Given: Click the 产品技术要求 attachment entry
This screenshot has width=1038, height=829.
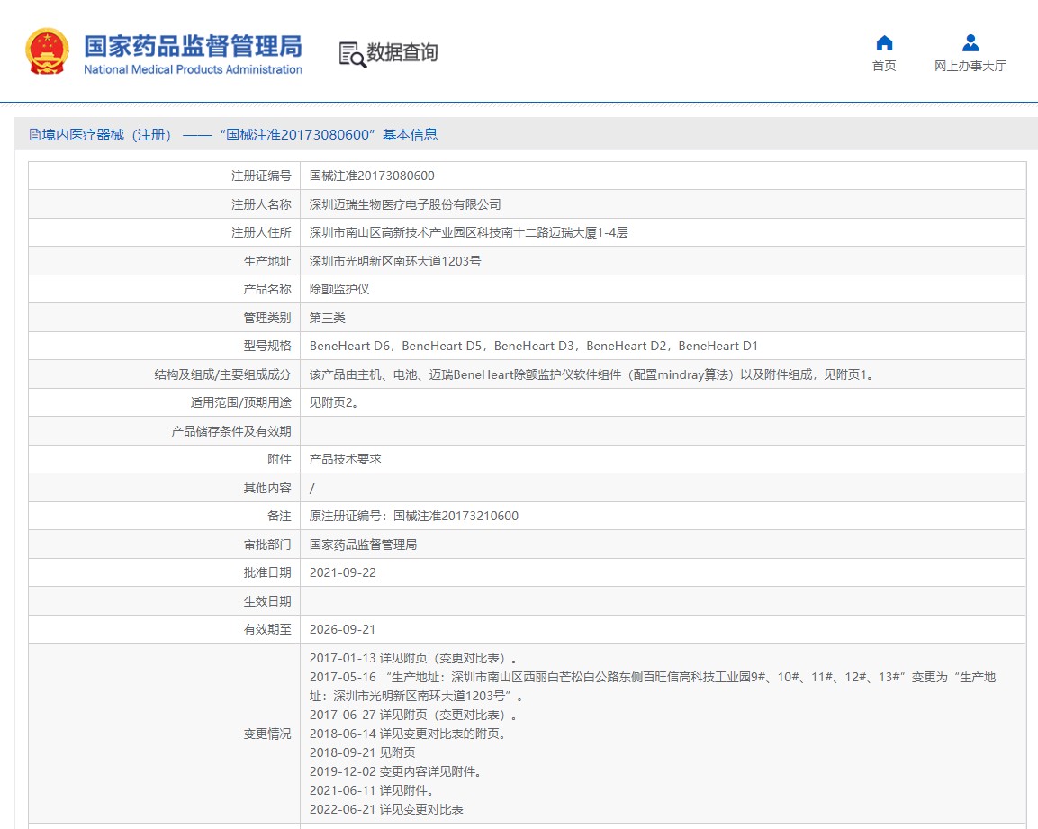Looking at the screenshot, I should (346, 459).
